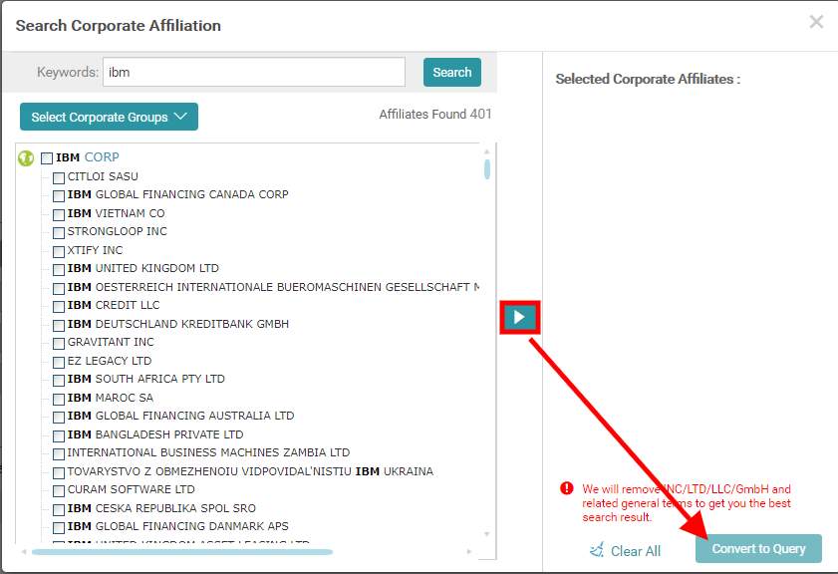The height and width of the screenshot is (574, 838).
Task: Select INTERNATIONAL BUSINESS MACHINES ZAMBIA LTD checkbox
Action: point(59,454)
